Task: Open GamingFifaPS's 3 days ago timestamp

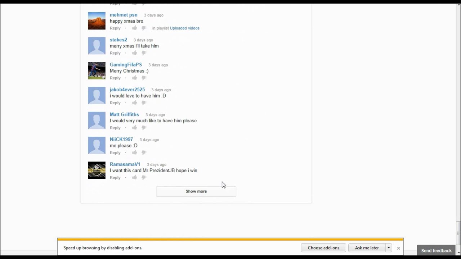Action: [158, 65]
